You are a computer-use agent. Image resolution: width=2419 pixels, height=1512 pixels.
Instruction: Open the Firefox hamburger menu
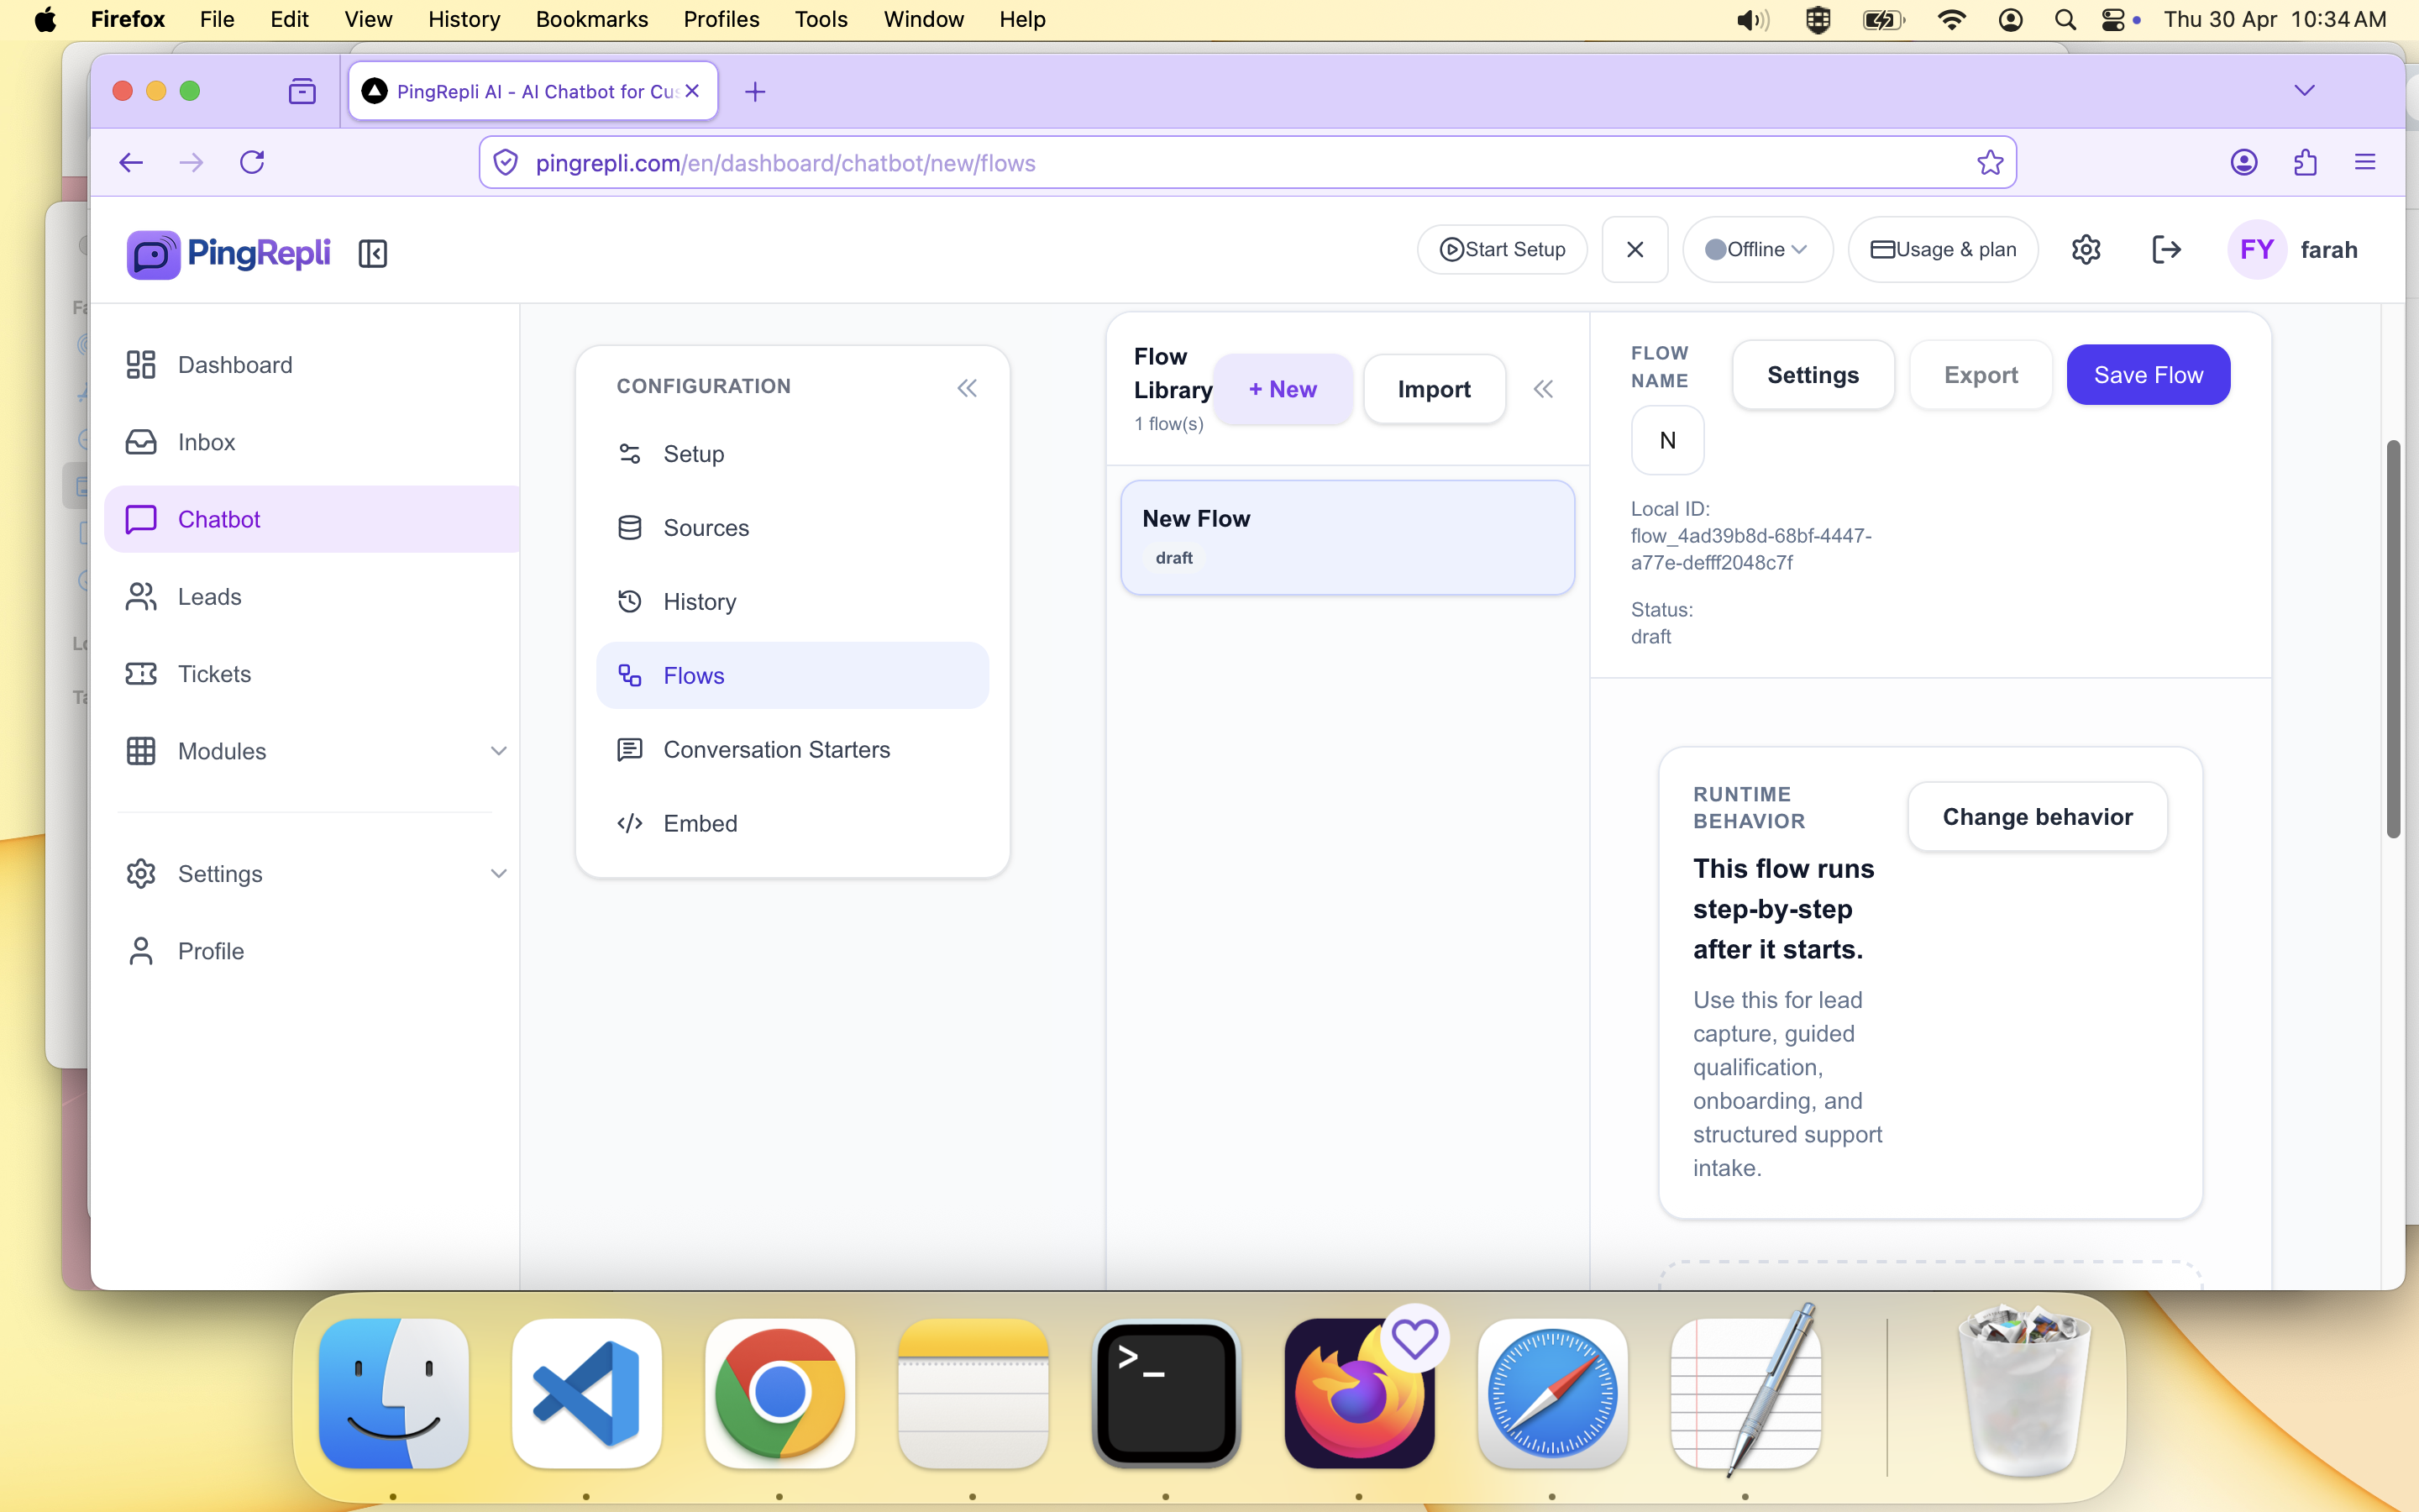pos(2365,162)
